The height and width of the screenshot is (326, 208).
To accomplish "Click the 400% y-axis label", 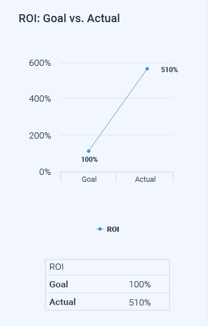I will point(40,99).
